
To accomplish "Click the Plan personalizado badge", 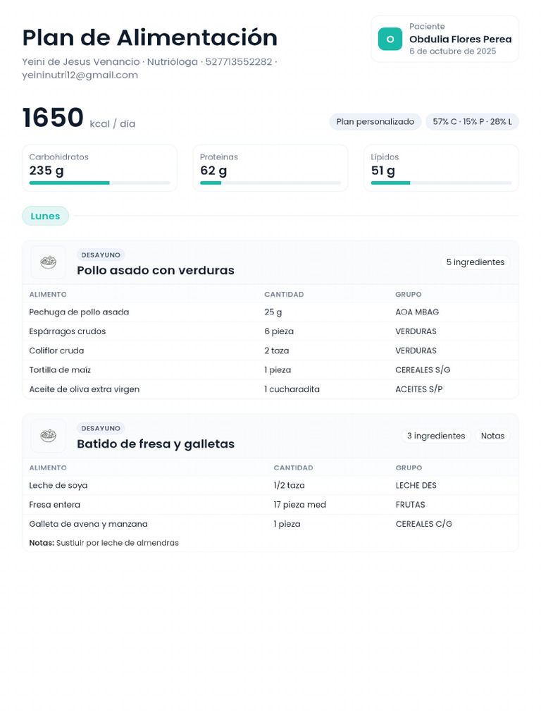I will 375,121.
